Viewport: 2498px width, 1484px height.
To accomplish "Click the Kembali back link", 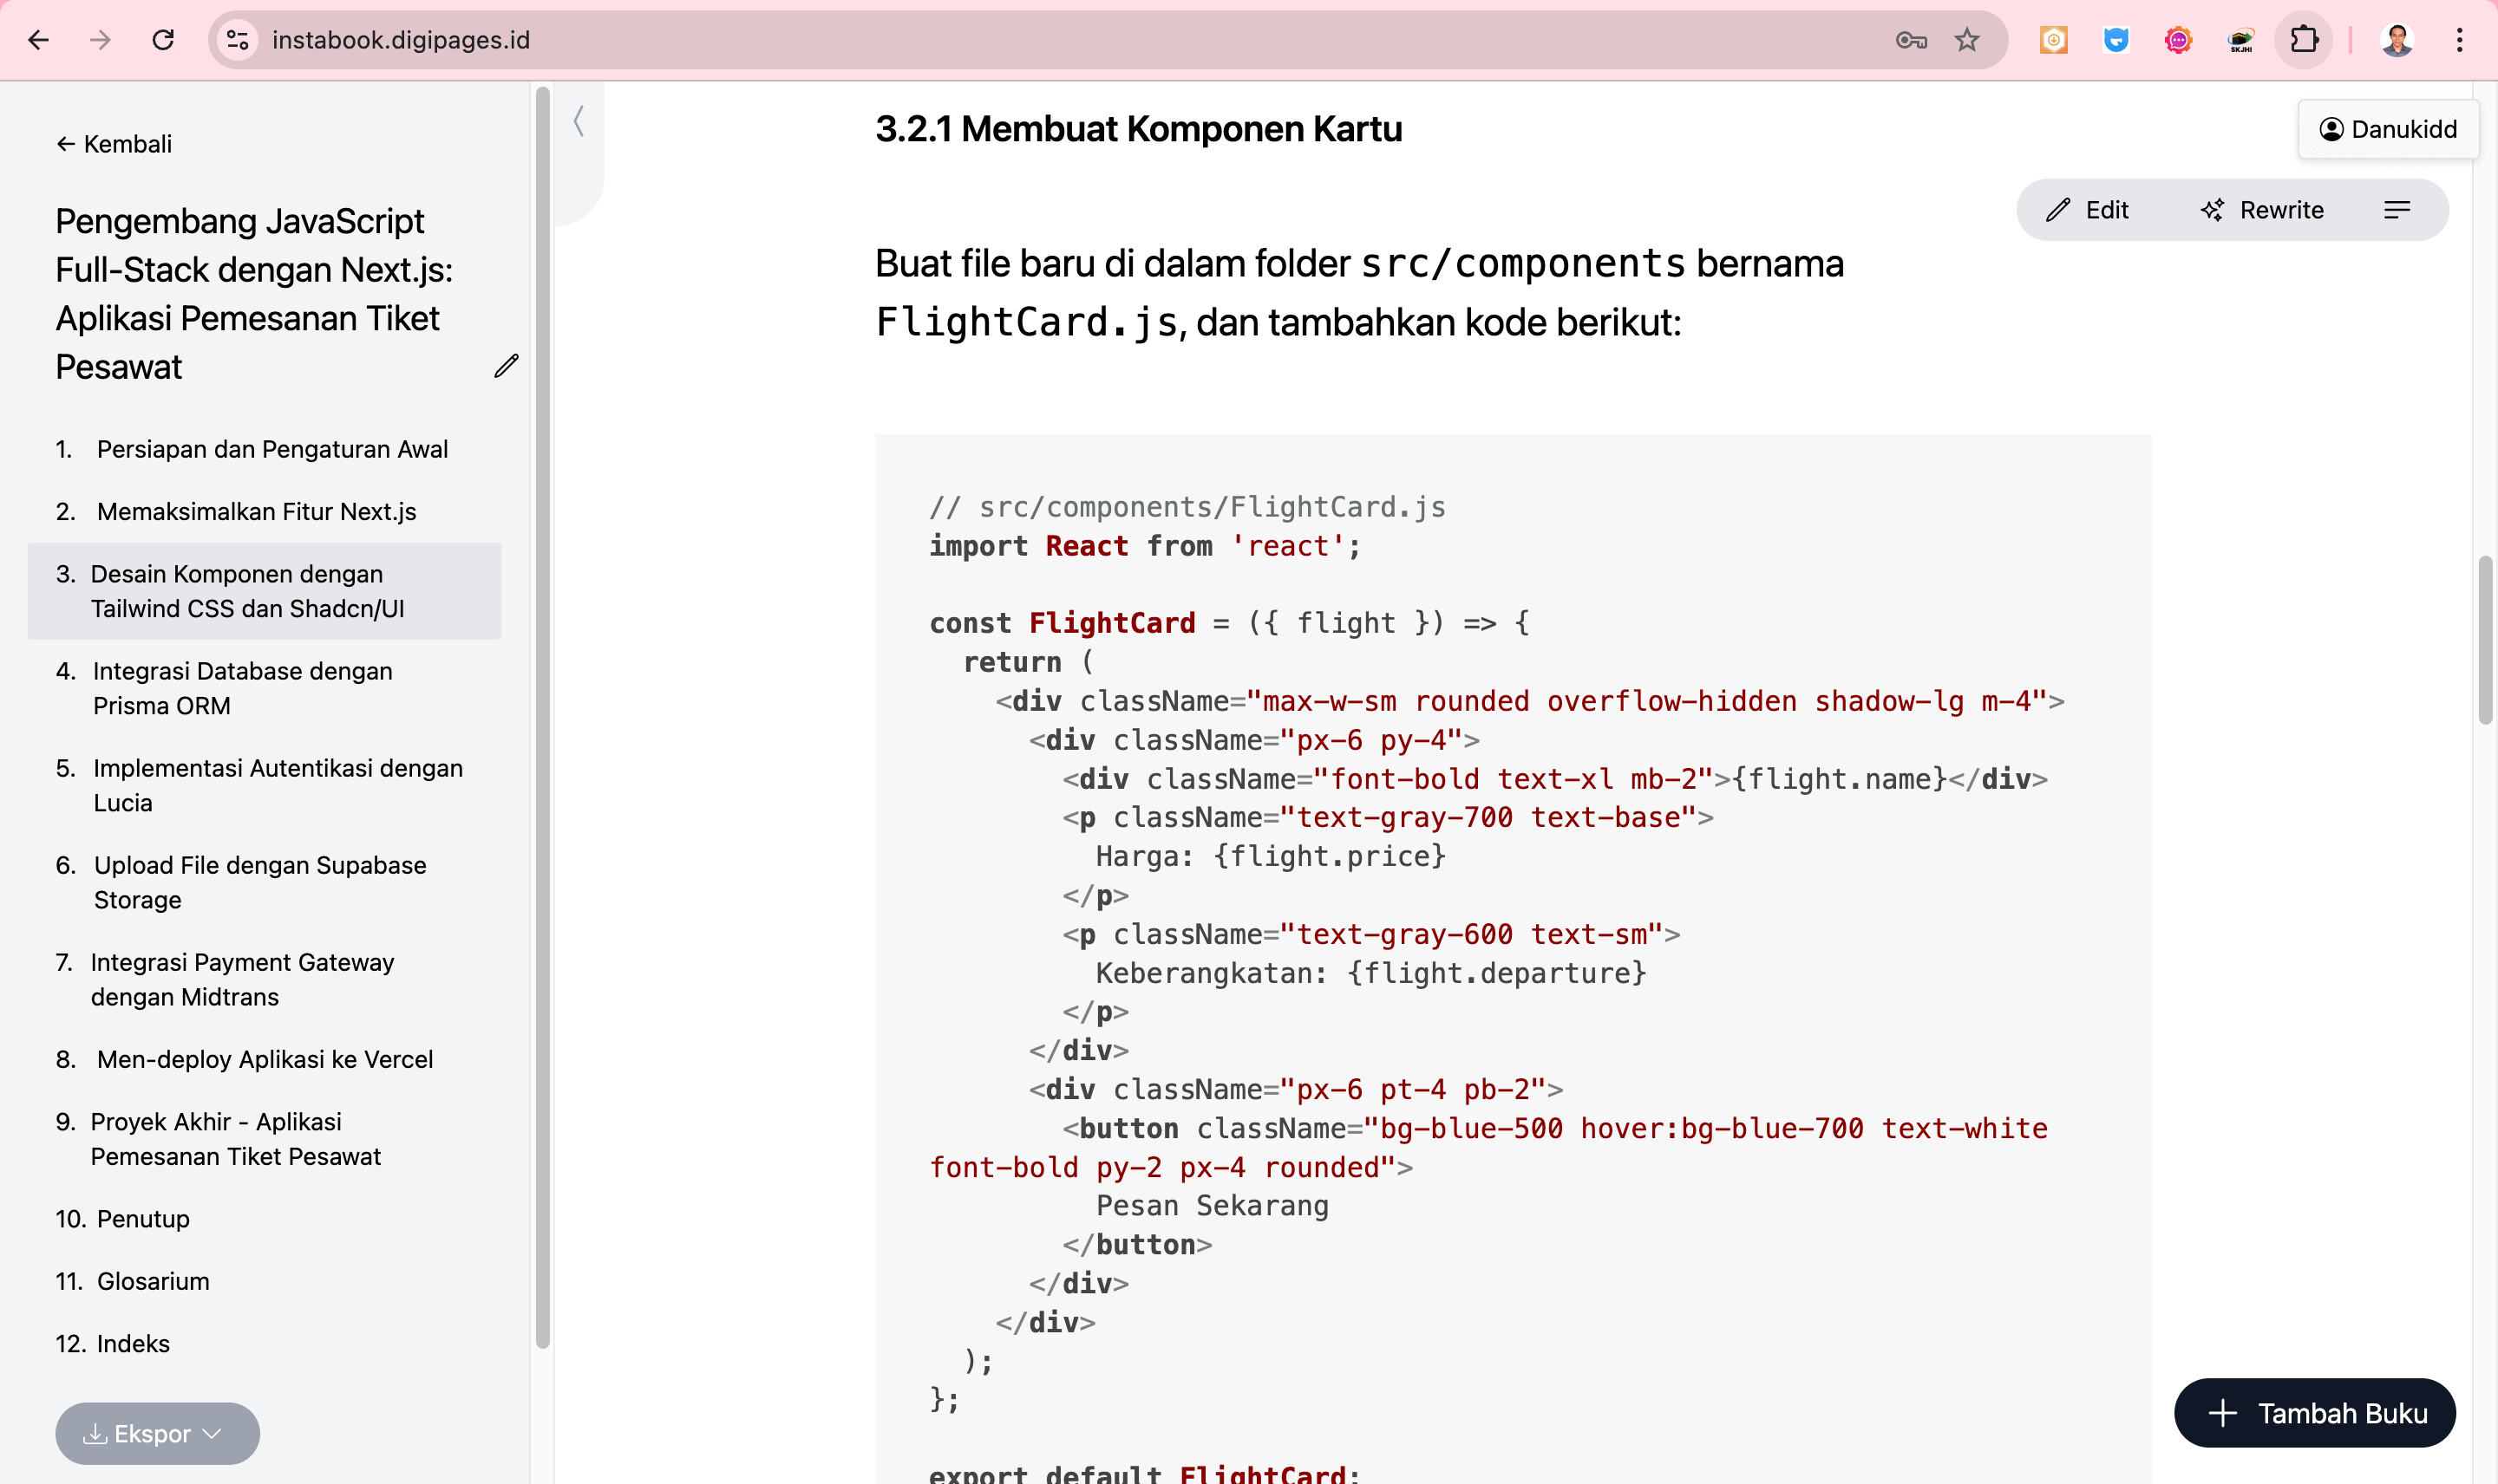I will tap(114, 144).
